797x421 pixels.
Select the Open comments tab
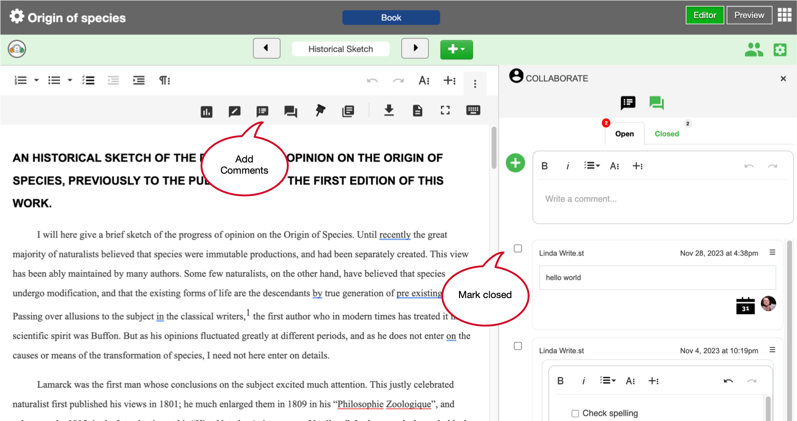(624, 134)
